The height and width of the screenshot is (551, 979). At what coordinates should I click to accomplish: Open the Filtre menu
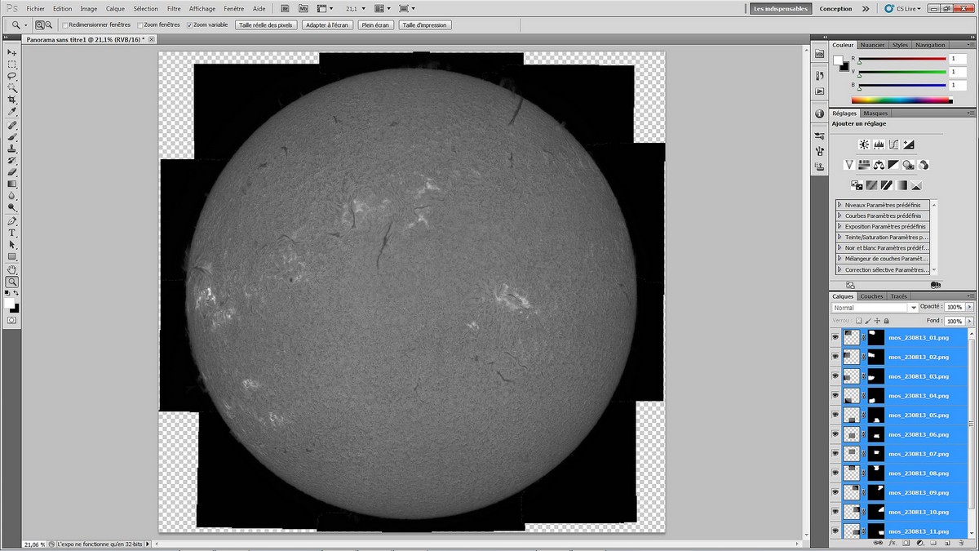coord(174,9)
